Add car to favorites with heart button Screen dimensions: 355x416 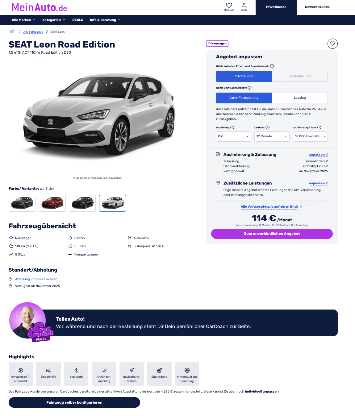(332, 44)
